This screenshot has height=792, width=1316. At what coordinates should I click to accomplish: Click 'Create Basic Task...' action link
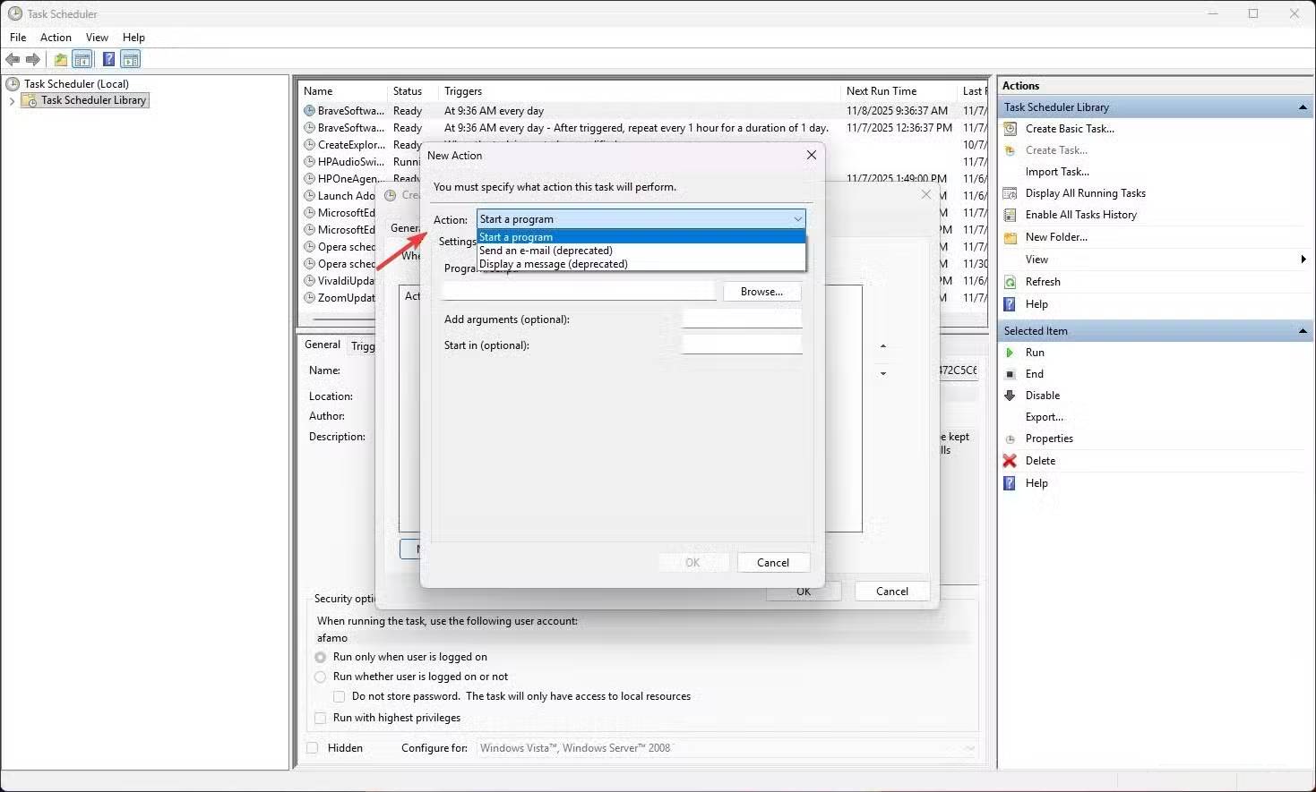coord(1070,129)
